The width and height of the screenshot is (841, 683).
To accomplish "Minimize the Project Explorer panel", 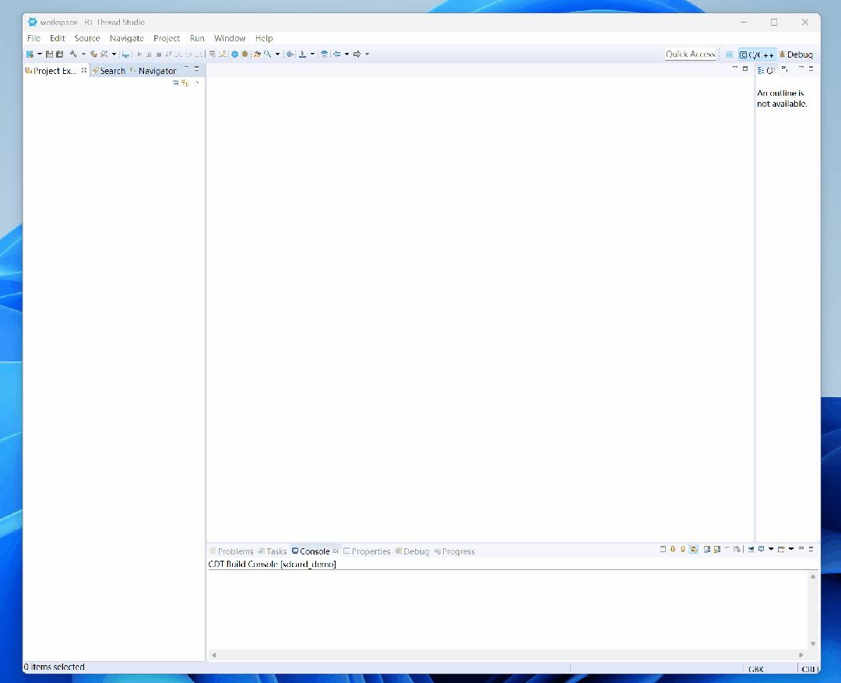I will [186, 69].
